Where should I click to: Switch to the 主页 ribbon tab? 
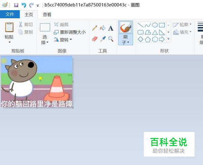pos(29,15)
